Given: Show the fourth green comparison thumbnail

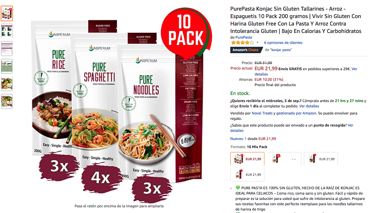Looking at the screenshot, I should coord(7,66).
